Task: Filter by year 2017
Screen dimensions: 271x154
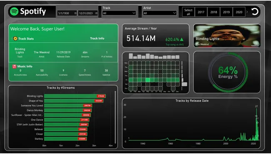Action: 201,12
